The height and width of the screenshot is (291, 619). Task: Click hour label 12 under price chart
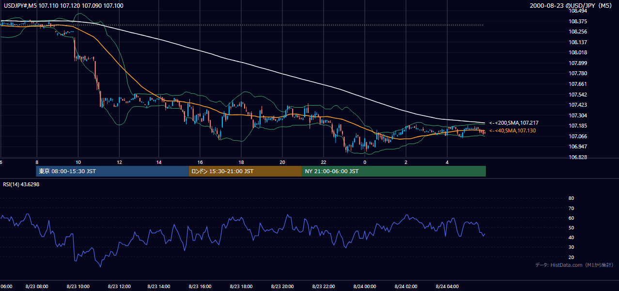119,162
